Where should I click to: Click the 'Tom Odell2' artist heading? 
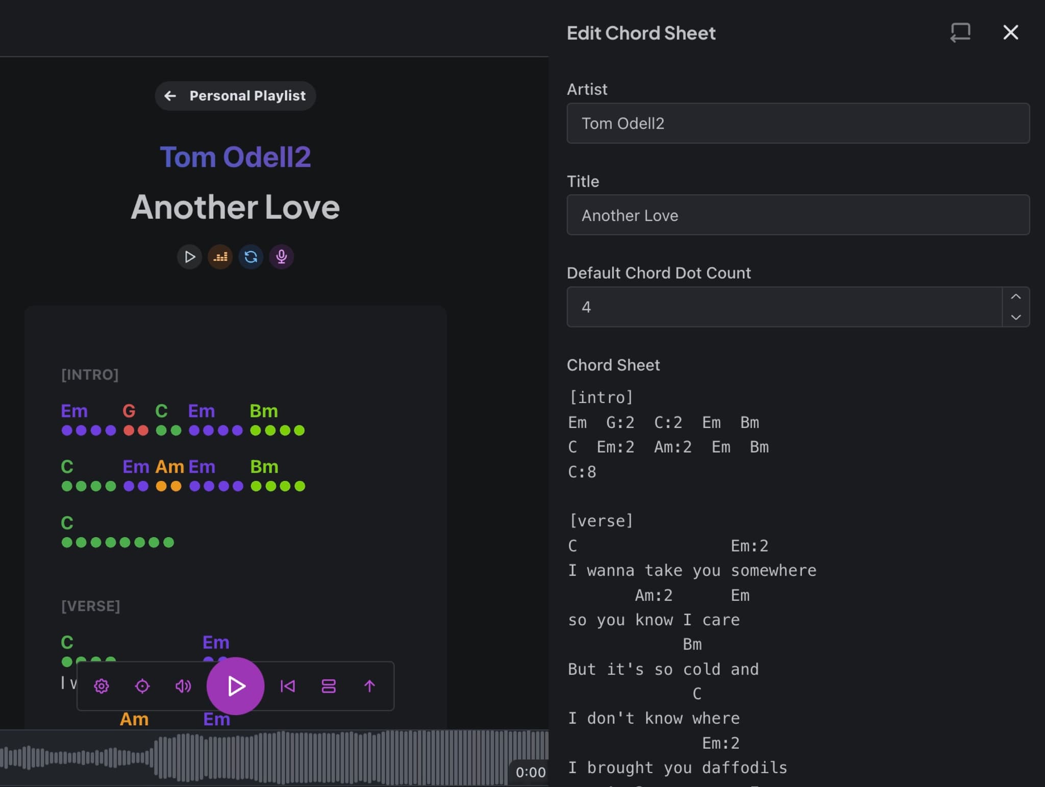point(235,157)
